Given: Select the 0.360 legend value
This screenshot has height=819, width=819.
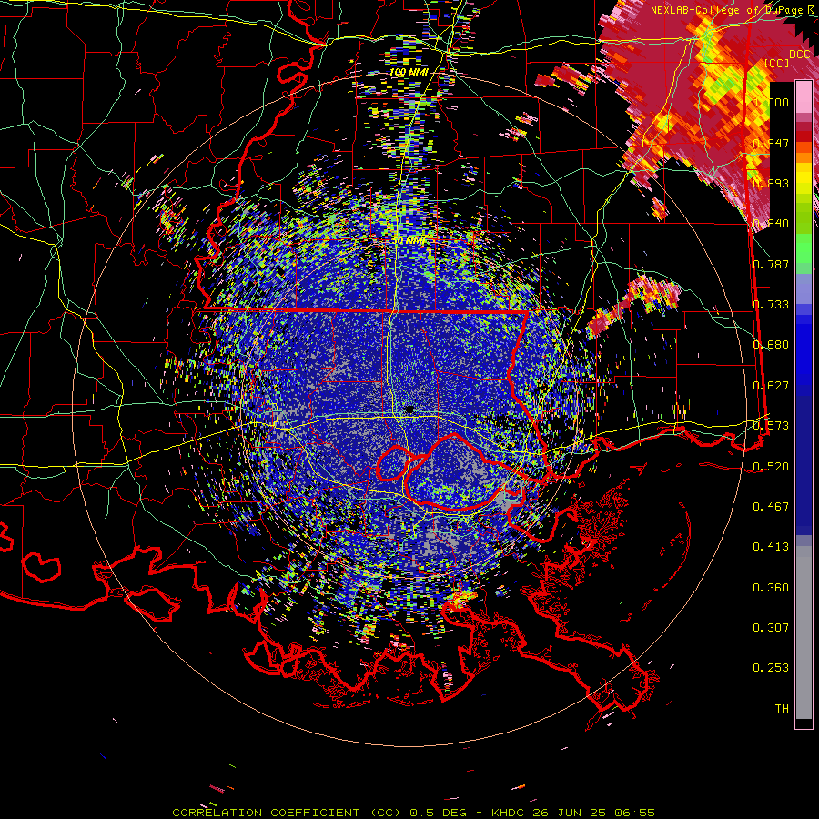Looking at the screenshot, I should tap(771, 588).
